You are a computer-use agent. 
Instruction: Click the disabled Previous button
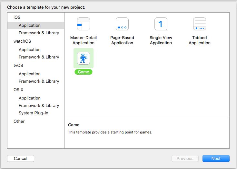pyautogui.click(x=185, y=158)
